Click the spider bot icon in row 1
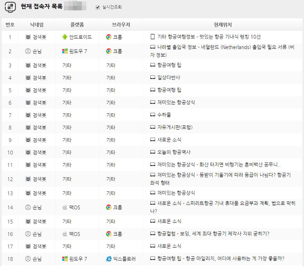 pyautogui.click(x=28, y=37)
